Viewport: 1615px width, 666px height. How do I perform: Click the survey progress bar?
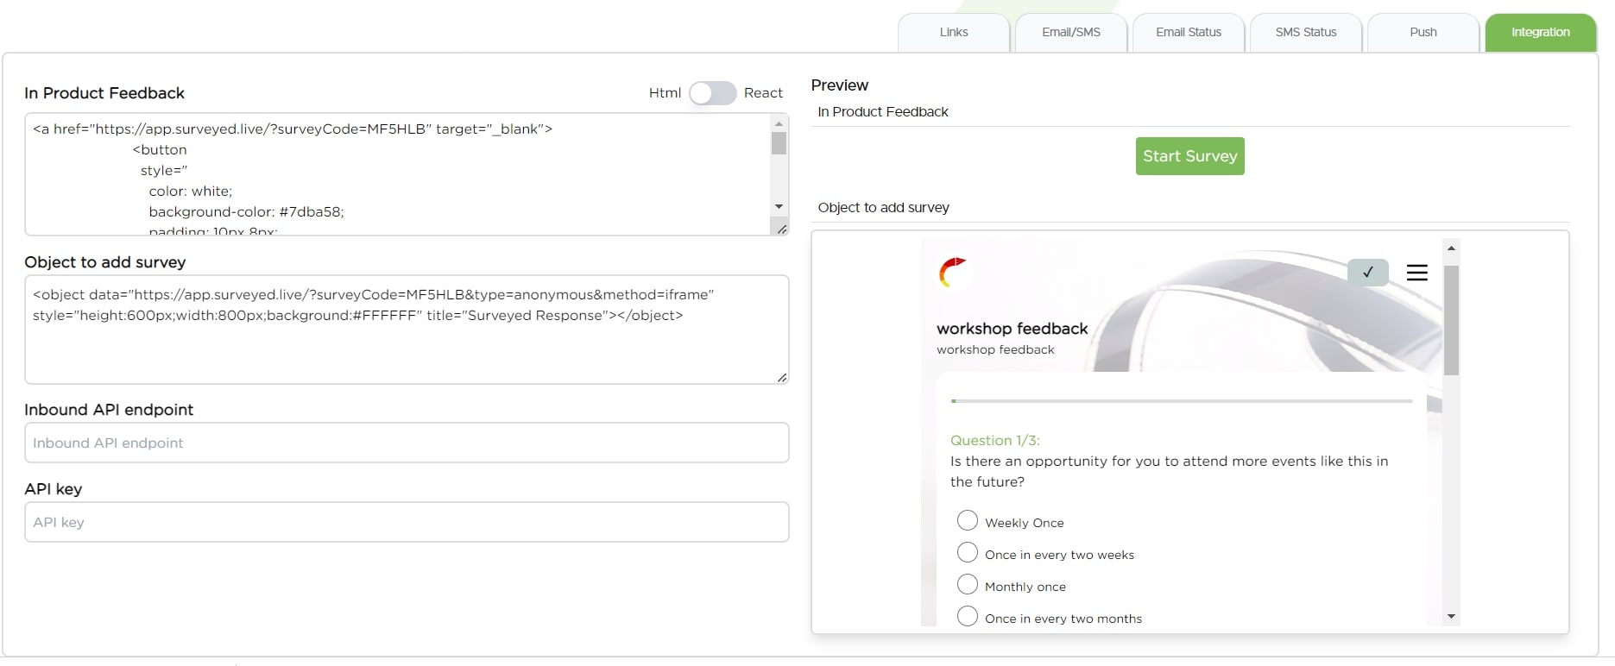coord(1181,401)
